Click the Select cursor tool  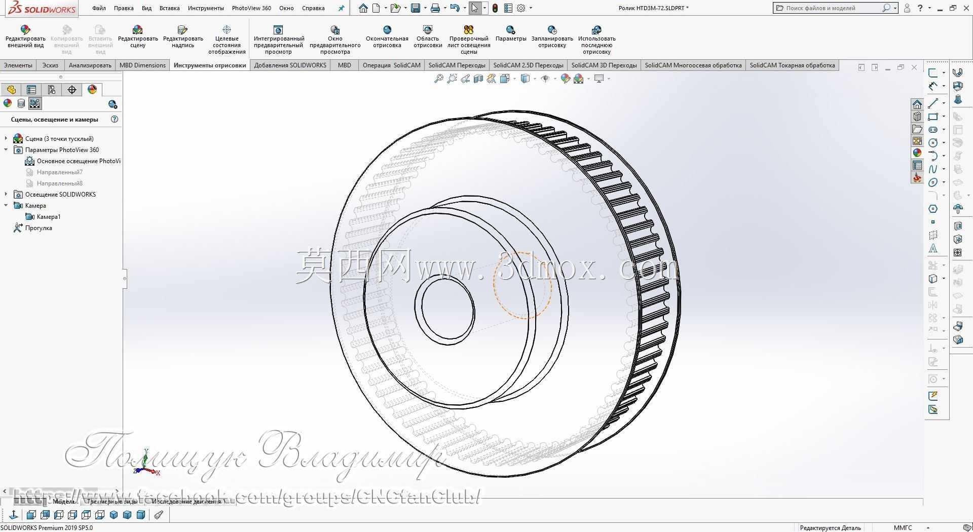tap(474, 8)
